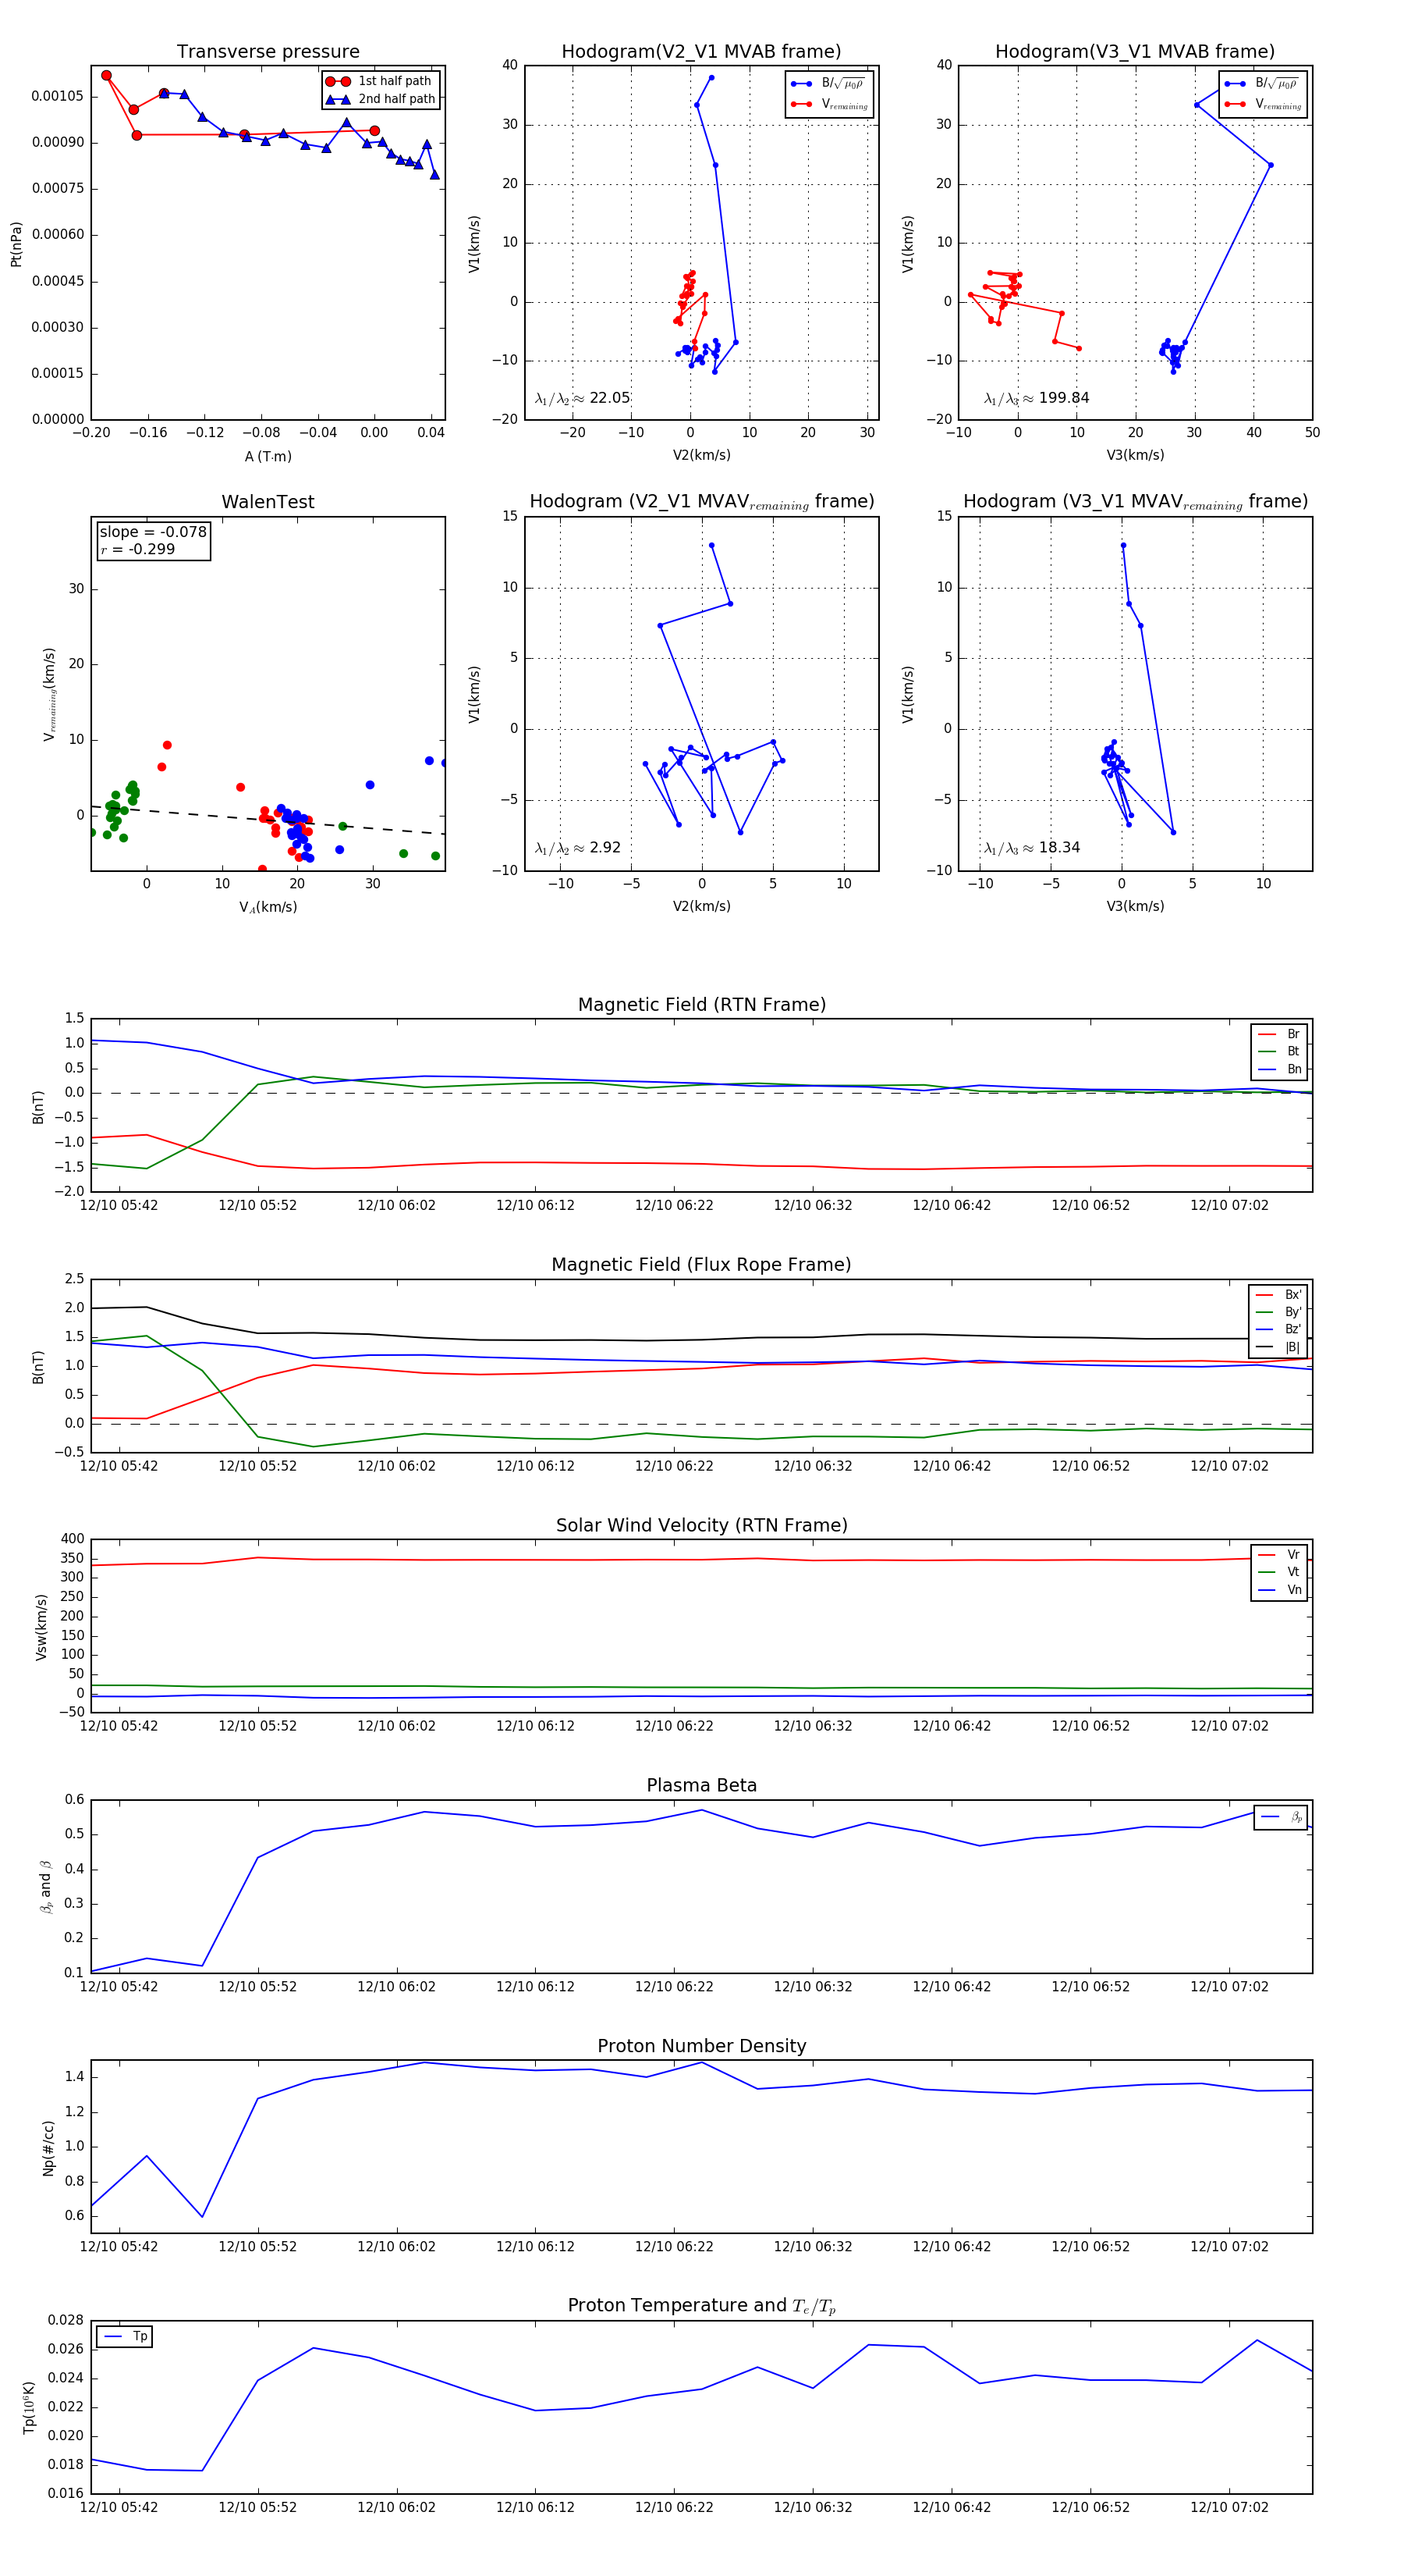Click the 'A (T·m)' axis label

pyautogui.click(x=268, y=457)
